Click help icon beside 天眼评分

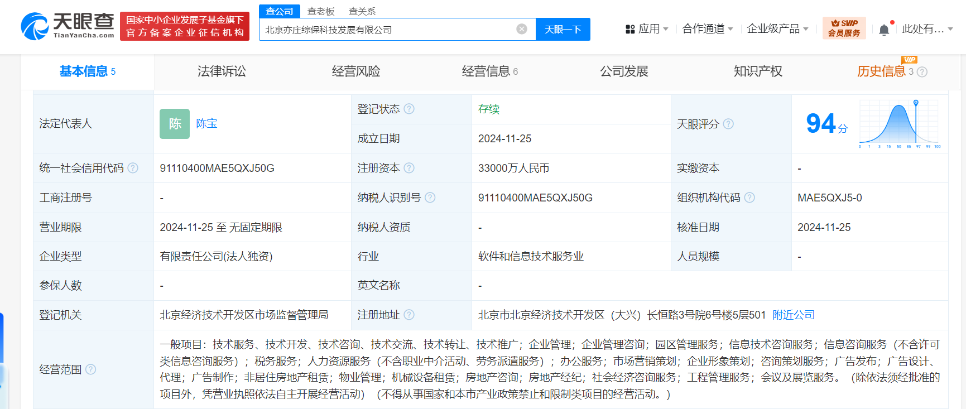[728, 124]
